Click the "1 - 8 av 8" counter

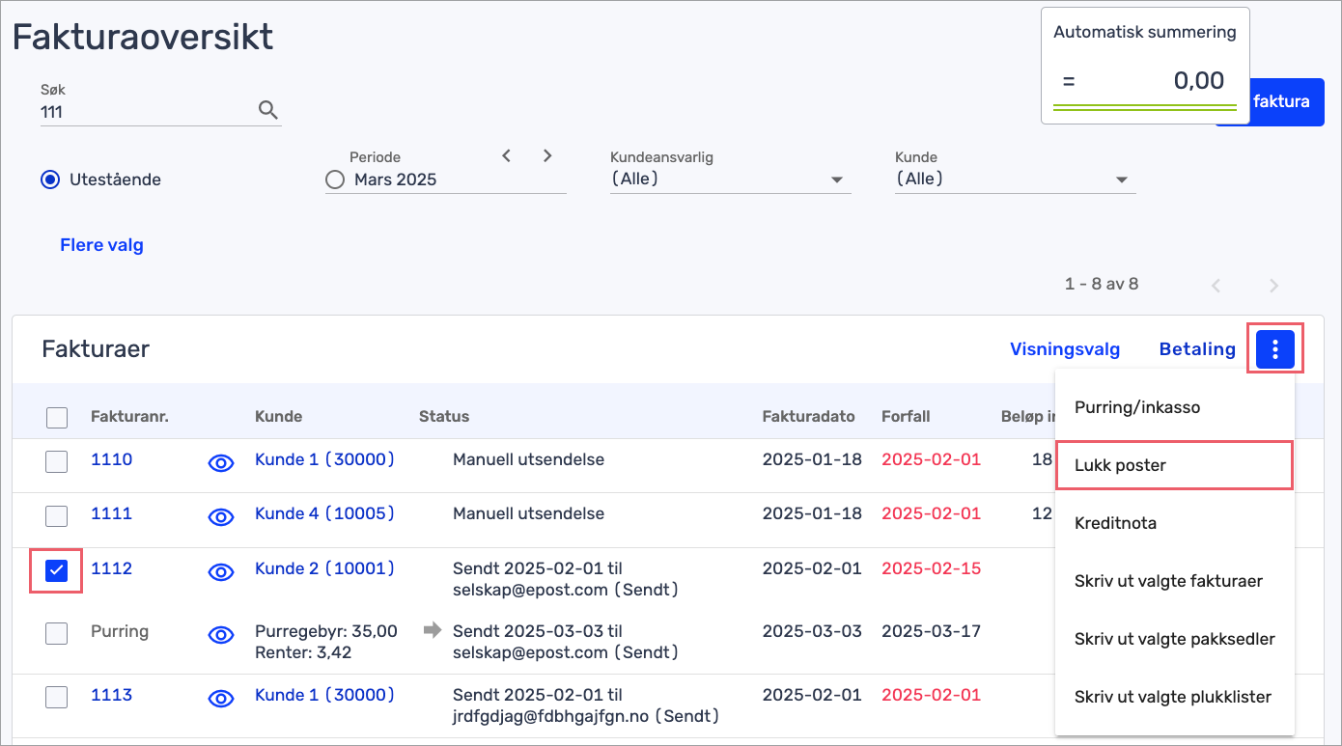pos(1102,284)
